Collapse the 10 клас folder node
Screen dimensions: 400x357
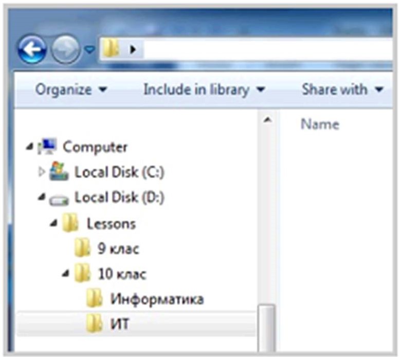65,274
